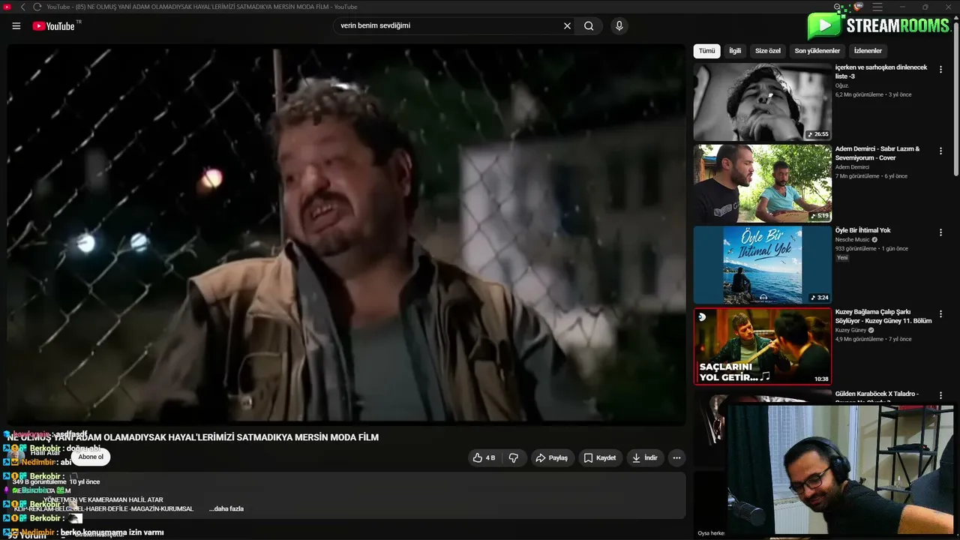The image size is (960, 540).
Task: Dislike the video with thumbs down
Action: click(x=514, y=457)
